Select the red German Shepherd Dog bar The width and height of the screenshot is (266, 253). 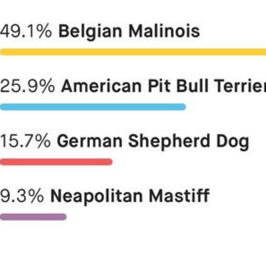[56, 162]
